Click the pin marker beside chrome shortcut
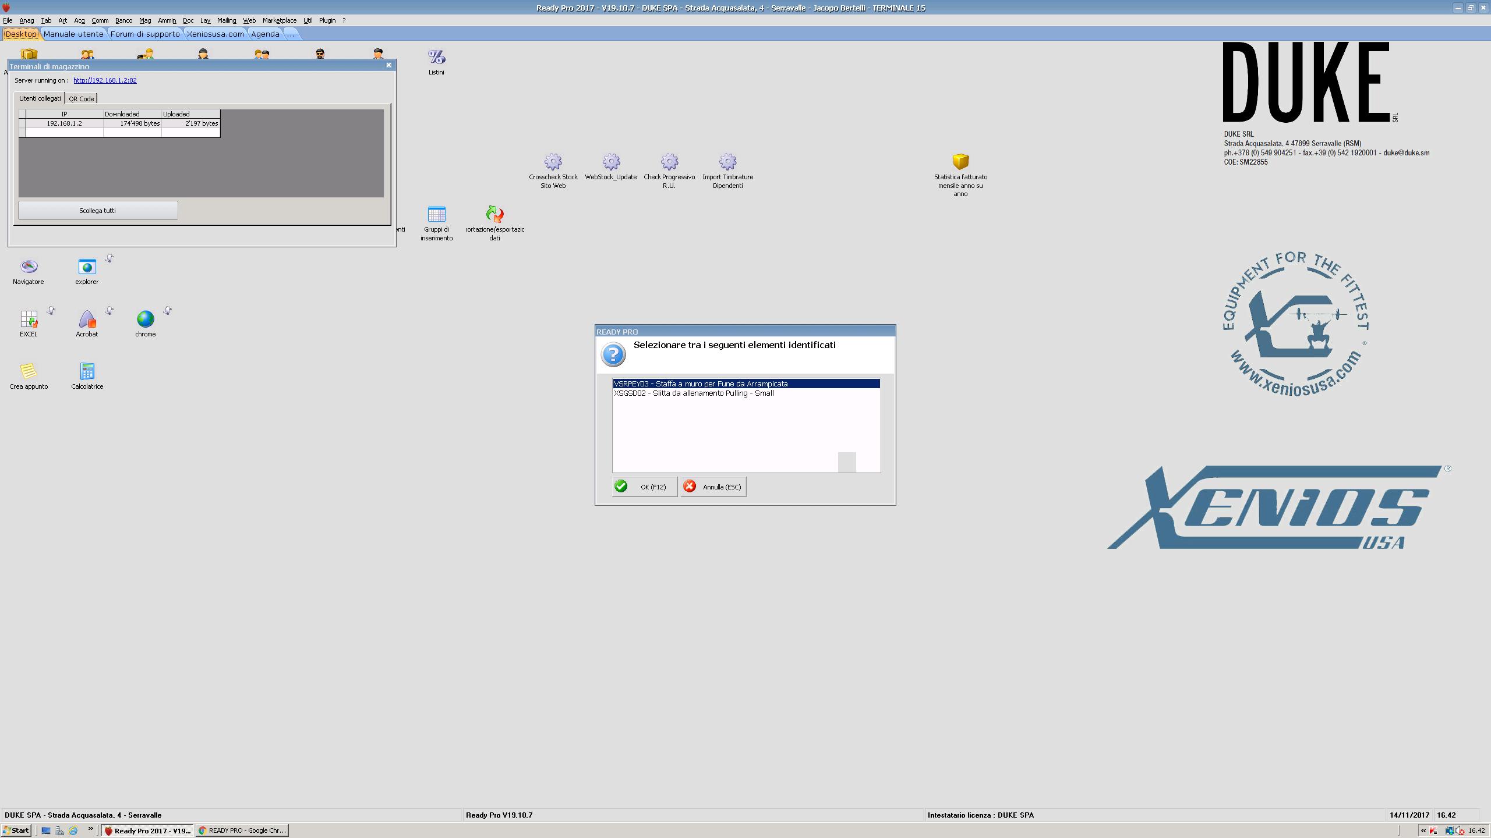Screen dimensions: 1491x838 click(x=167, y=311)
